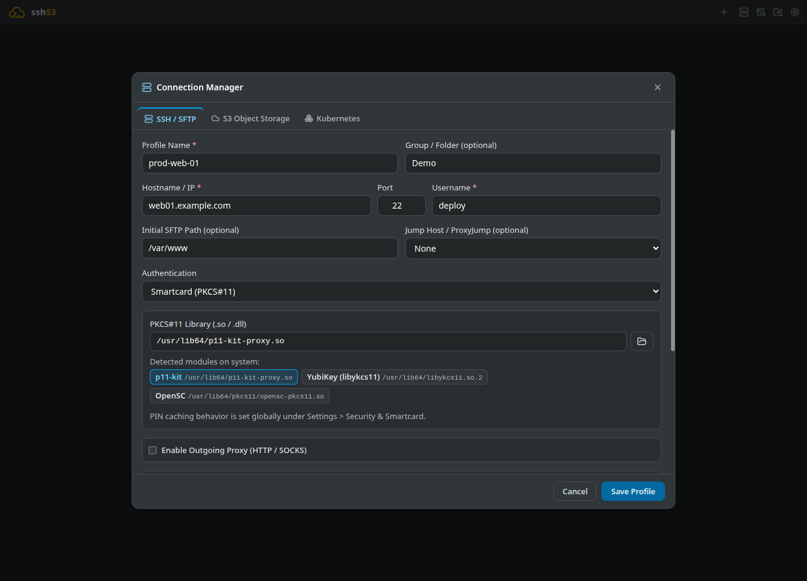Select the YubiKey (libykcs11) module chip
The image size is (807, 581).
tap(394, 377)
